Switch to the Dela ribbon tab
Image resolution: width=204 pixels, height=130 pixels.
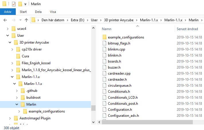point(38,12)
